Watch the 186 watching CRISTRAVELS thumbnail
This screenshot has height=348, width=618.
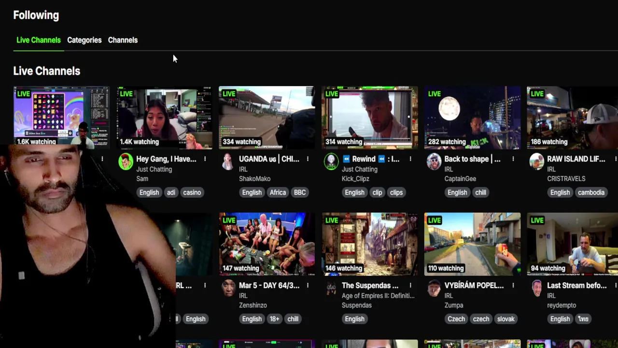573,117
